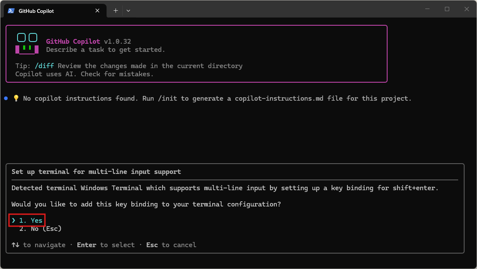
Task: Open a new terminal tab
Action: [x=116, y=11]
